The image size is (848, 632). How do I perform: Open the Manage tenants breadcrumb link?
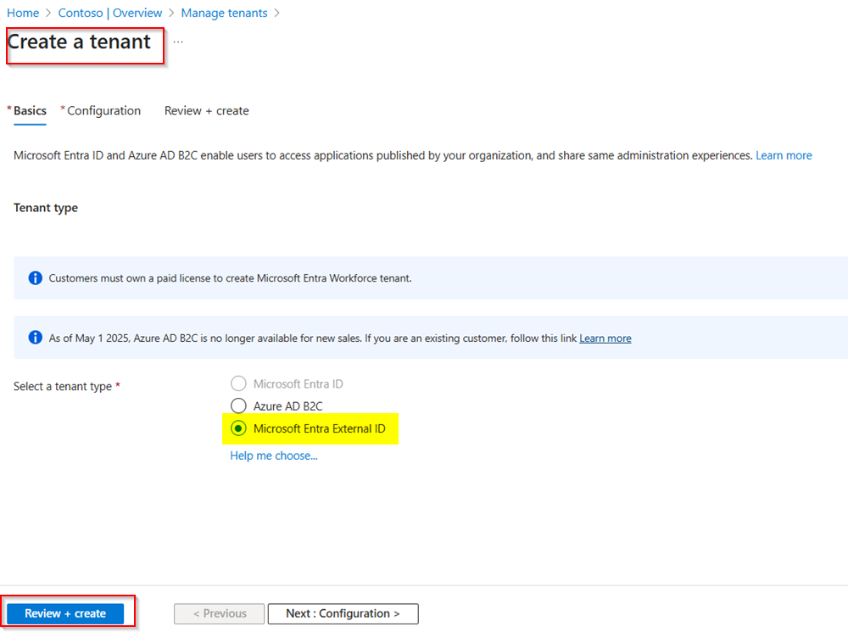click(224, 13)
